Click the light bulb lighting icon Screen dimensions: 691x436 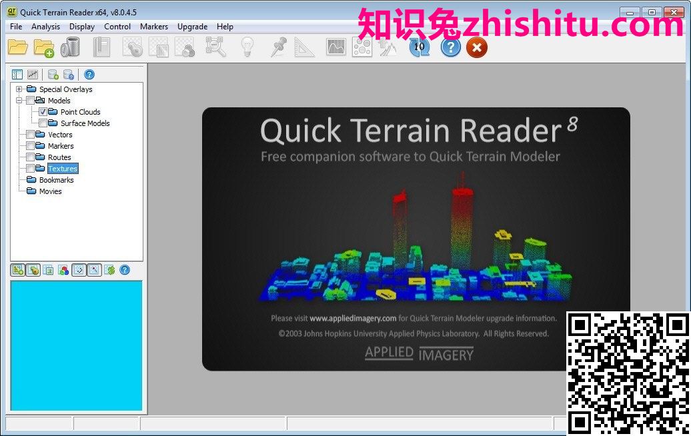point(247,47)
